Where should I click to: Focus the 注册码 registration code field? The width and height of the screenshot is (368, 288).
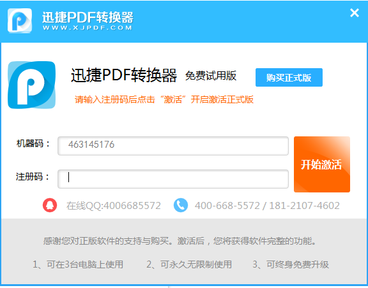pos(173,179)
